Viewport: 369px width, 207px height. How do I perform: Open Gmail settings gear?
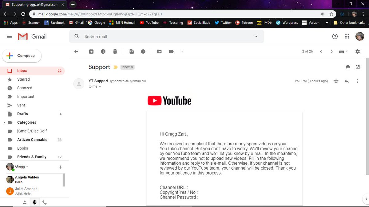tap(357, 52)
